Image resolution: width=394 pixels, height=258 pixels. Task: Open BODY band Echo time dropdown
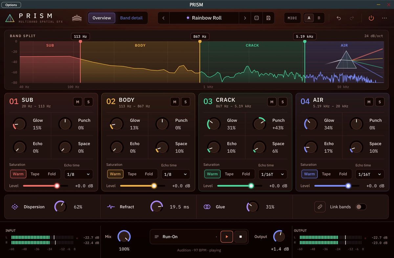coord(176,174)
